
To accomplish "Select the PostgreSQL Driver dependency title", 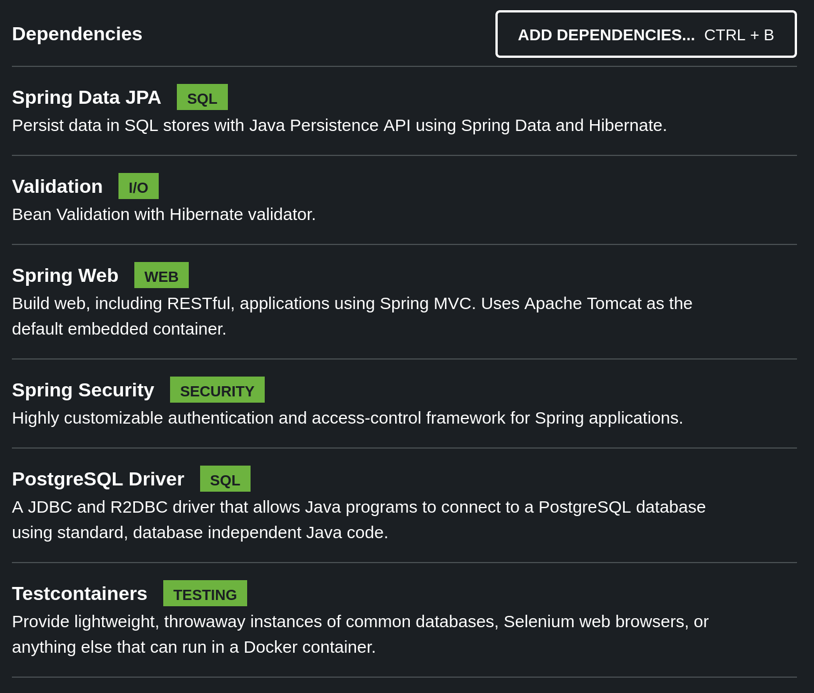I will click(x=98, y=479).
